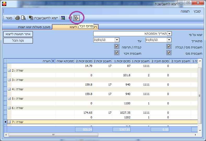Click the ייצוא לחשבשבת export icon

pyautogui.click(x=31, y=18)
